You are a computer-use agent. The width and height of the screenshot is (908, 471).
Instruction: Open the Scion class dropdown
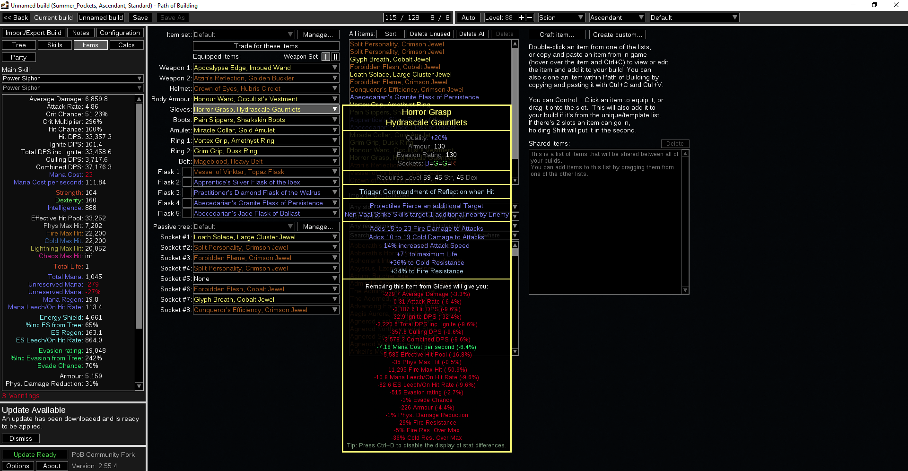[x=561, y=17]
